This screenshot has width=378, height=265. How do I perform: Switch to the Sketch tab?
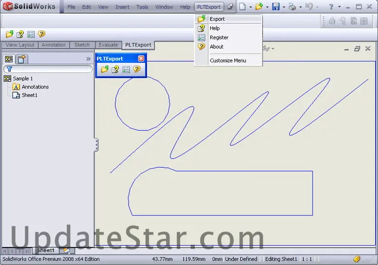click(x=82, y=45)
